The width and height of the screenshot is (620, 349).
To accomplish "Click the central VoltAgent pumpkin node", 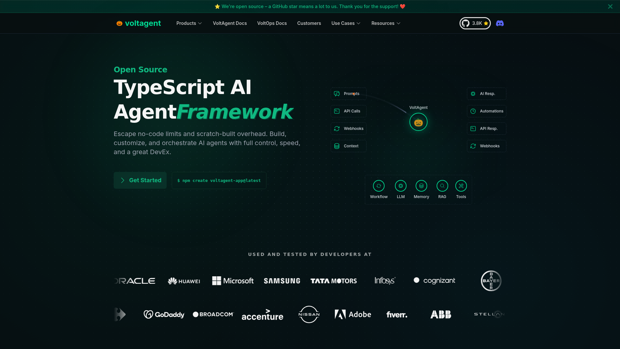I will [x=418, y=122].
